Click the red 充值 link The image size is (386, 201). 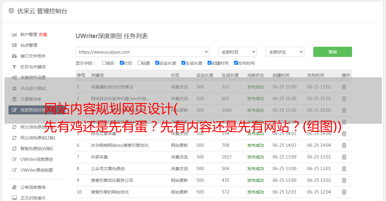[x=43, y=34]
